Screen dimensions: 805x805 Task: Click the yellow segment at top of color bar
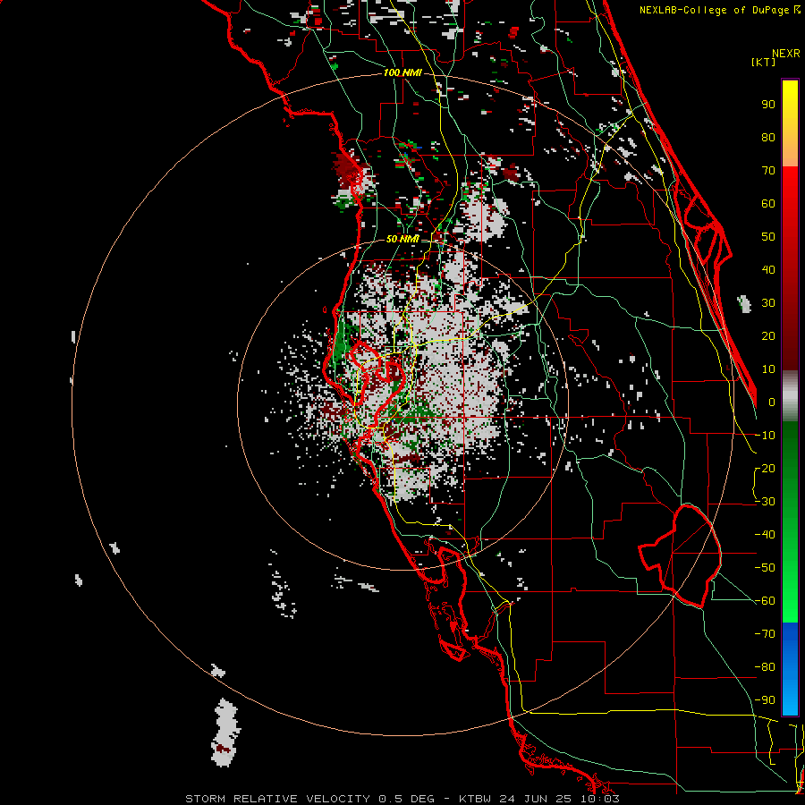coord(790,100)
